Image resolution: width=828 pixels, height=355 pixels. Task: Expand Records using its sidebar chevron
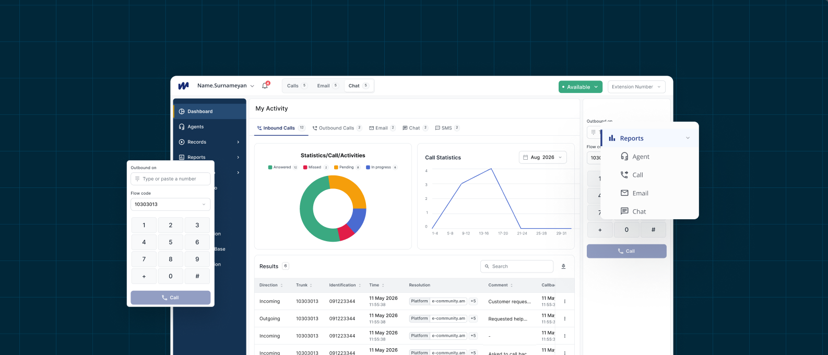point(238,142)
